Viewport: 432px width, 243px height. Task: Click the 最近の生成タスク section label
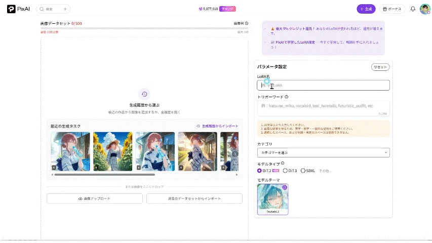tap(65, 126)
